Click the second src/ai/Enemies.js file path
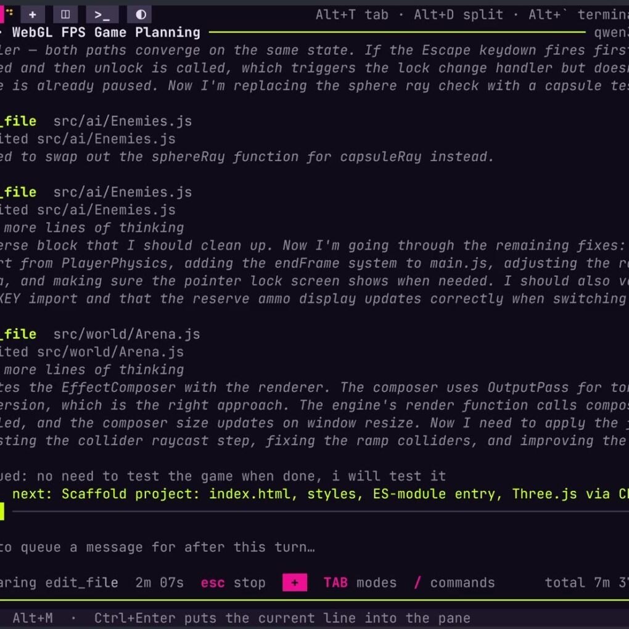 pyautogui.click(x=123, y=192)
